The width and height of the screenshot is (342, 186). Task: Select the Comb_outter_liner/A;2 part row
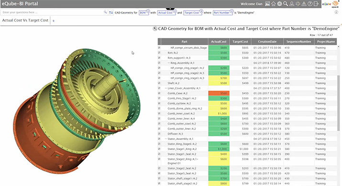pyautogui.click(x=182, y=129)
